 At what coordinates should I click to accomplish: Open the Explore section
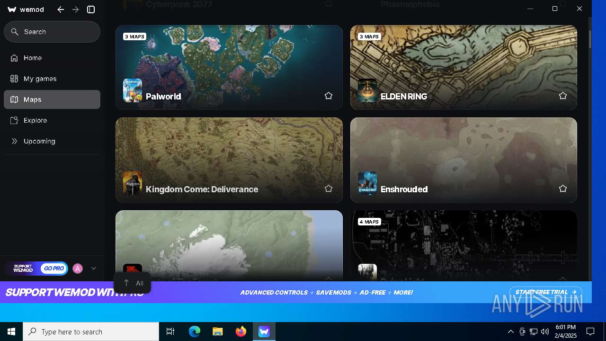(52, 120)
